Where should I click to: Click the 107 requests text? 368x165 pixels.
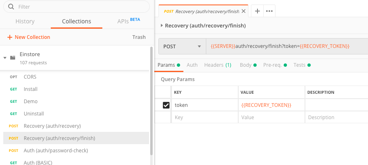[x=33, y=63]
